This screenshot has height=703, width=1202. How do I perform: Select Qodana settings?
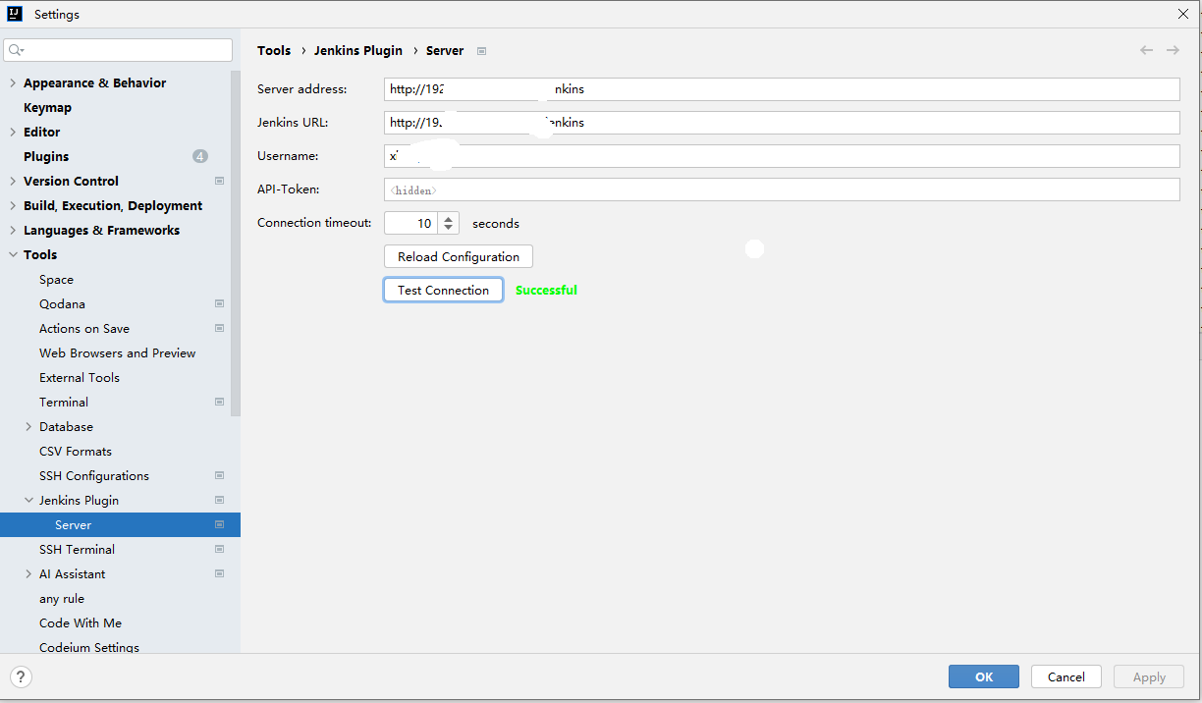(62, 303)
